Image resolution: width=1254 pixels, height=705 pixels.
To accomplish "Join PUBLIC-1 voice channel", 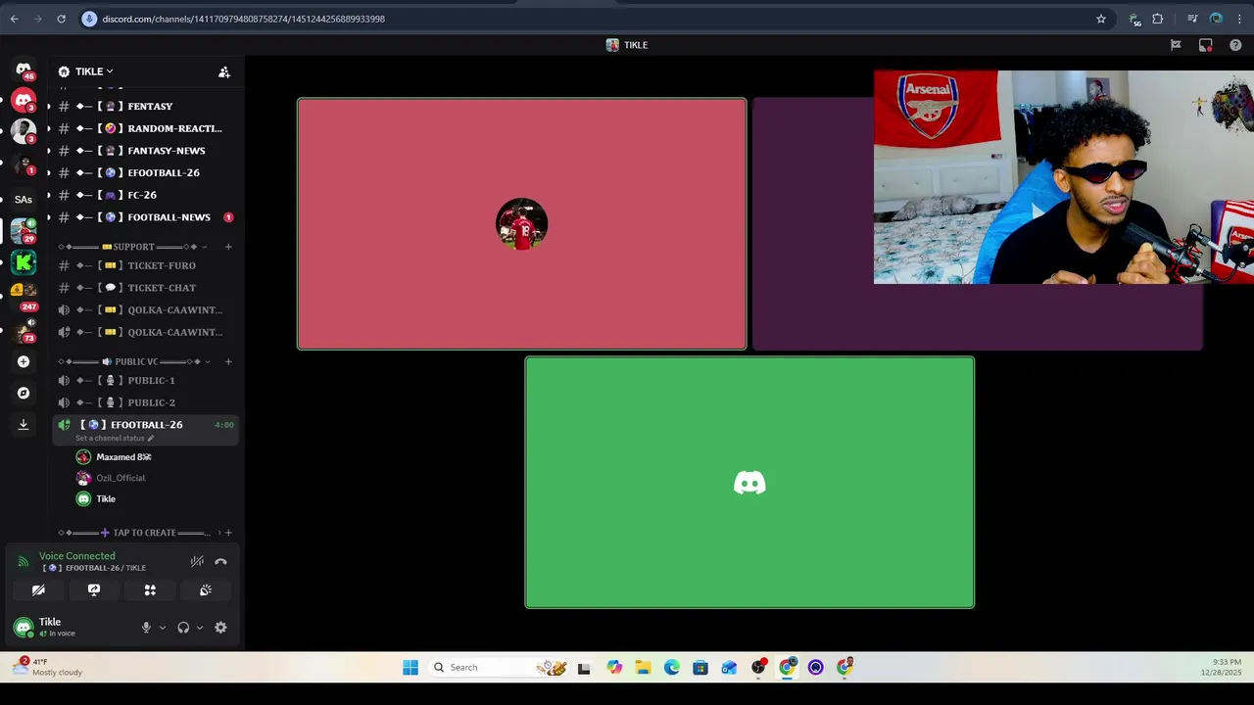I will point(145,380).
